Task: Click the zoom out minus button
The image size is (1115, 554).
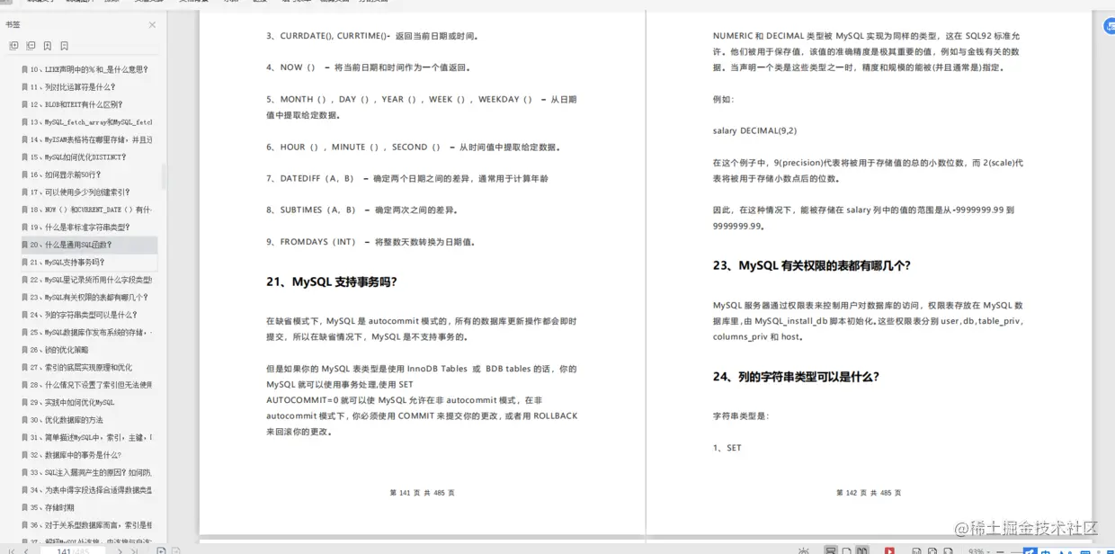Action: tap(1000, 551)
